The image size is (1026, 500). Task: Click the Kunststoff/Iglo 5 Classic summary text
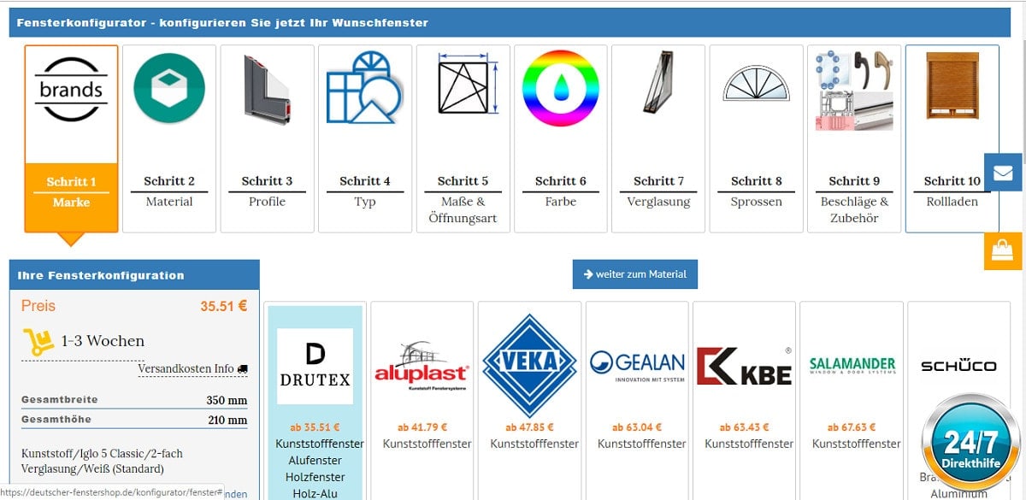pyautogui.click(x=102, y=461)
